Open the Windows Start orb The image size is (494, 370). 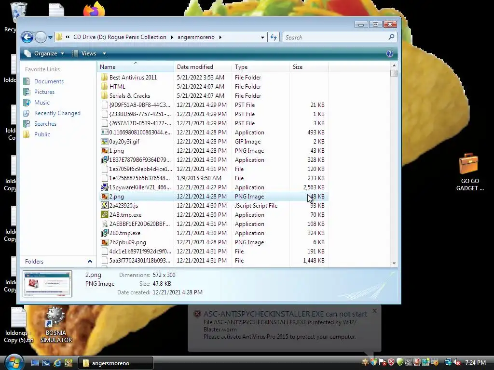point(14,362)
